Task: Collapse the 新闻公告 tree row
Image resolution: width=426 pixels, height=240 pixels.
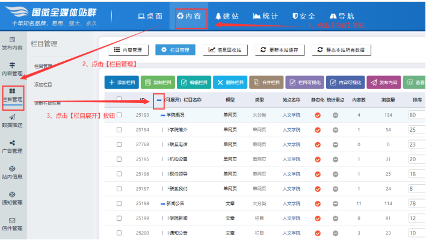Action: (162, 204)
